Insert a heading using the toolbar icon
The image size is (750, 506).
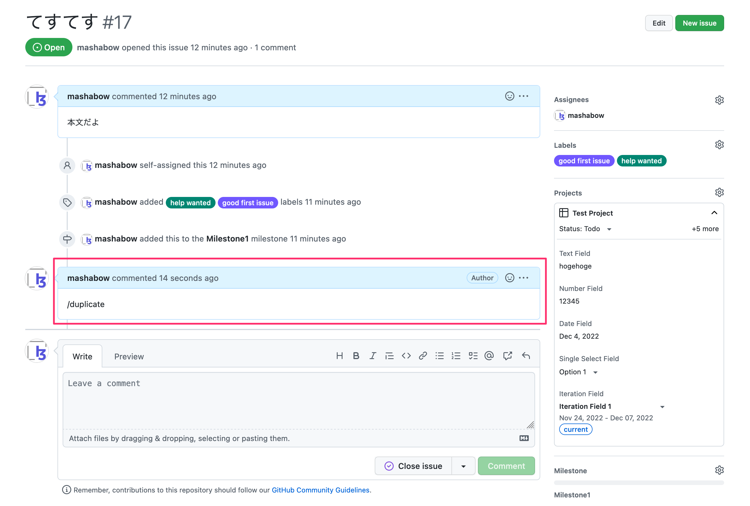pos(339,356)
